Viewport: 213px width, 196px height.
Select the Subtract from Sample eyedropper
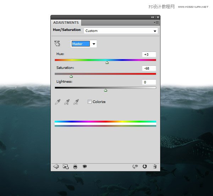[x=76, y=102]
